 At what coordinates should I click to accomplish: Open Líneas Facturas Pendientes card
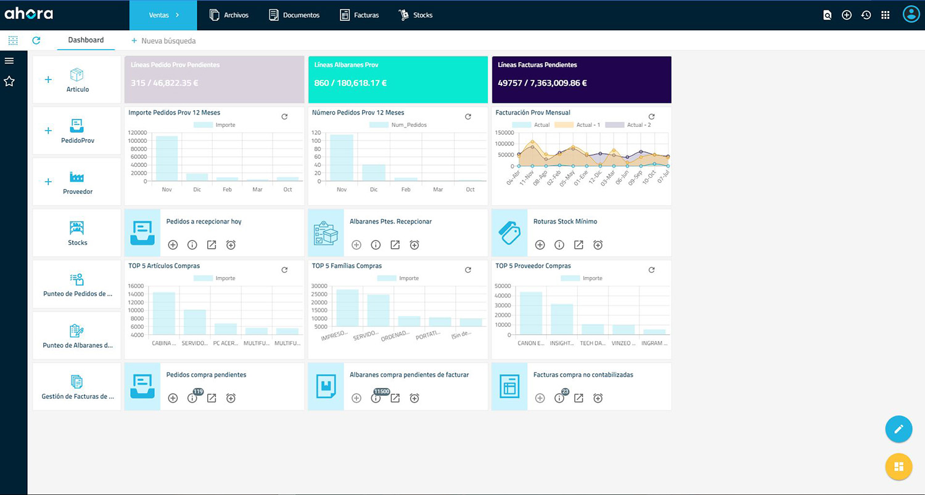point(582,79)
